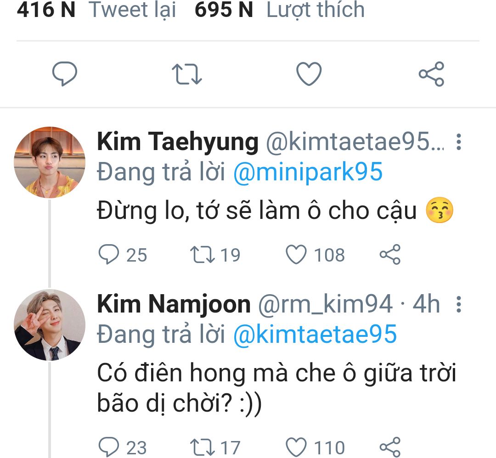Screen dimensions: 496x458
Task: Like Kim Taehyung's reply
Action: 296,255
